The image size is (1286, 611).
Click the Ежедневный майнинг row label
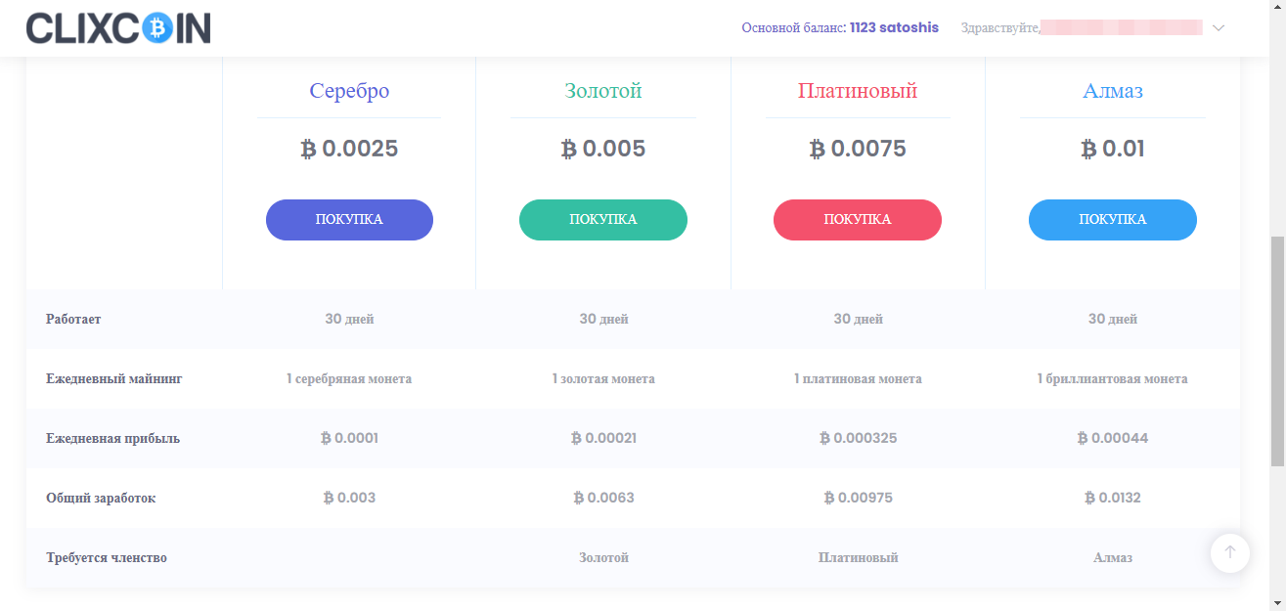coord(113,379)
